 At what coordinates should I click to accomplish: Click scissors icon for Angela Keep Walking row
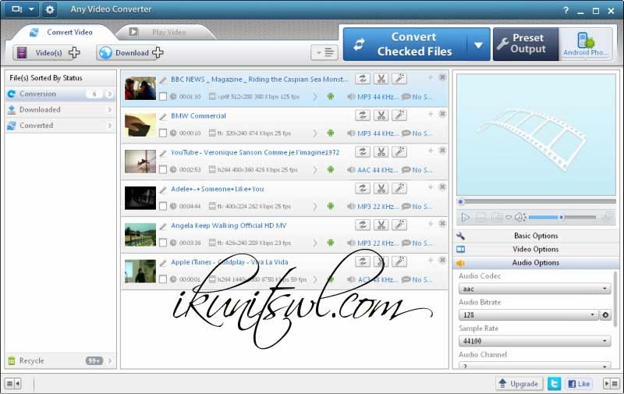point(381,225)
